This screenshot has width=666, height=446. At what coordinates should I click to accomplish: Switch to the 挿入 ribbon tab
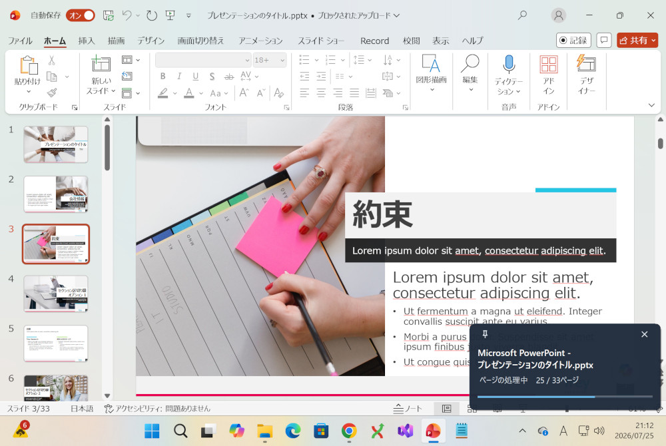tap(86, 41)
